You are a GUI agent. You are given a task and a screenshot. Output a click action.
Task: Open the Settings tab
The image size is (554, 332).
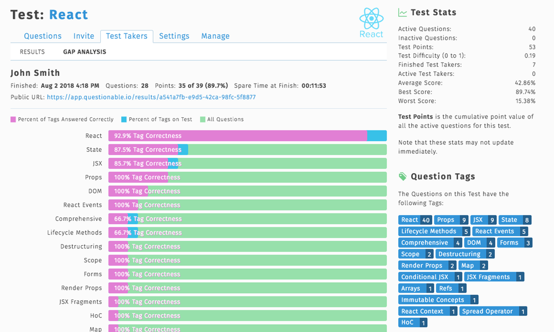(x=174, y=36)
